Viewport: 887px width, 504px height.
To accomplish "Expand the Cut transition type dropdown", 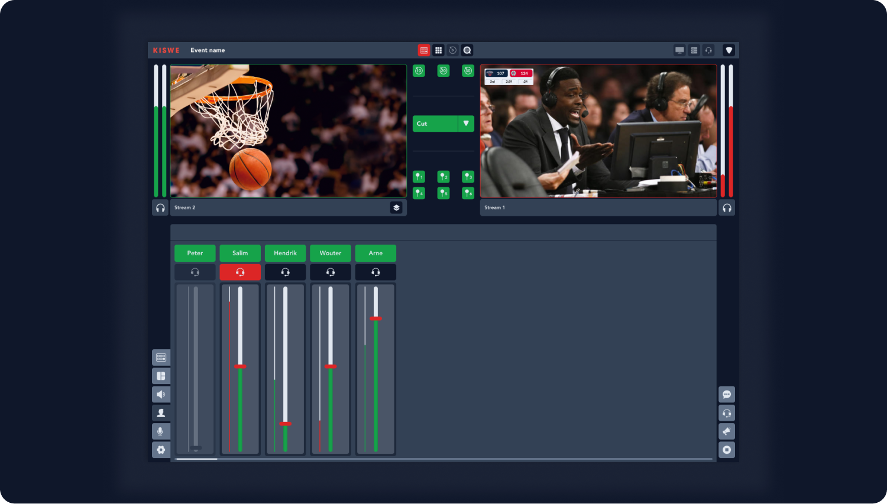I will pyautogui.click(x=467, y=123).
